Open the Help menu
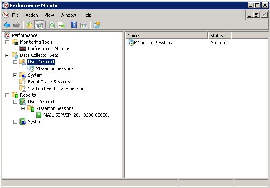270x188 pixels. [x=87, y=15]
